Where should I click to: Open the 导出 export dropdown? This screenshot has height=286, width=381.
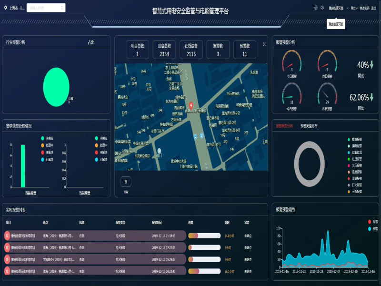(x=354, y=8)
